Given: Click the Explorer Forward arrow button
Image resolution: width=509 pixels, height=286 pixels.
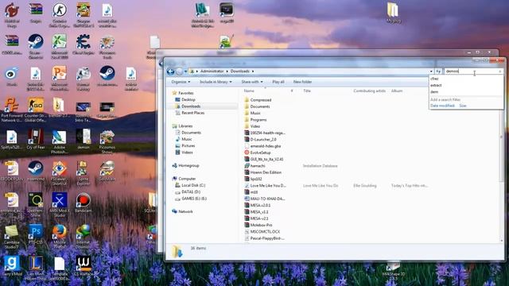Looking at the screenshot, I should click(179, 71).
